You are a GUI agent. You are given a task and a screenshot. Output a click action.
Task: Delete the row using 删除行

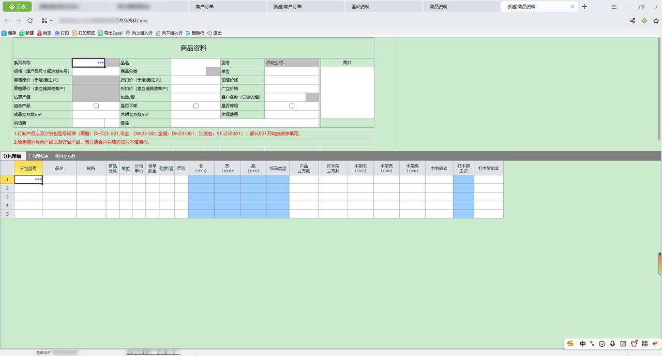point(194,33)
